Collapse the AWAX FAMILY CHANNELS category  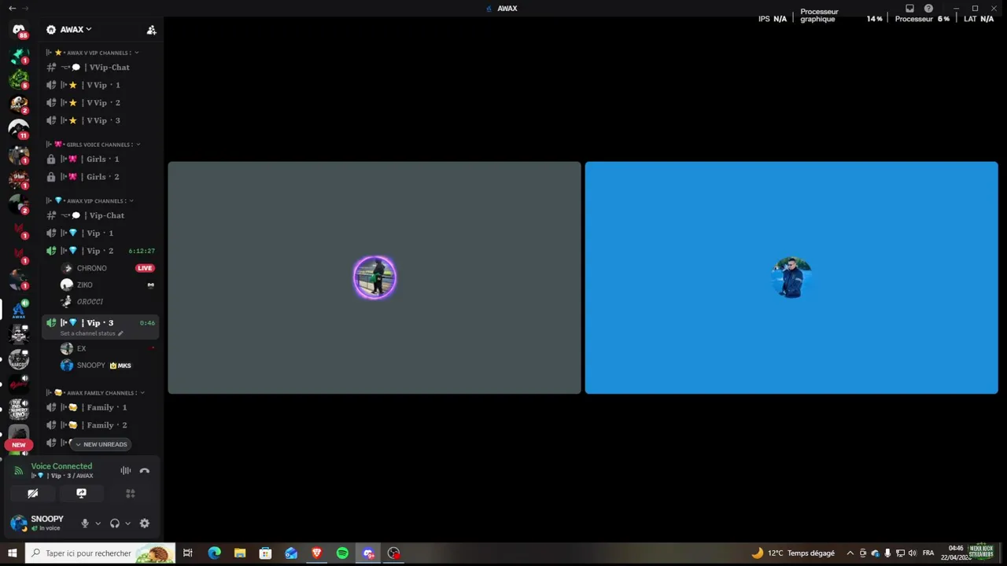tap(95, 393)
